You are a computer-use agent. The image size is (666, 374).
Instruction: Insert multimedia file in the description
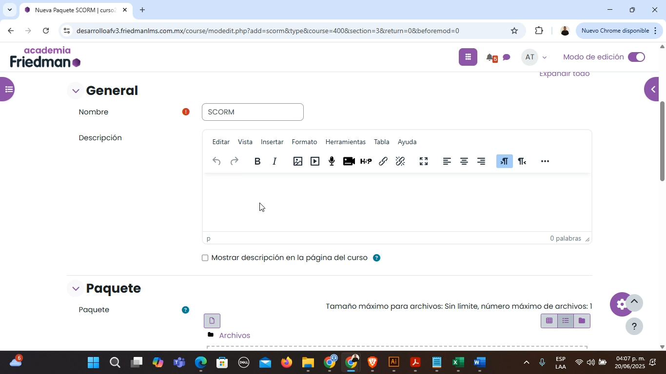(315, 161)
